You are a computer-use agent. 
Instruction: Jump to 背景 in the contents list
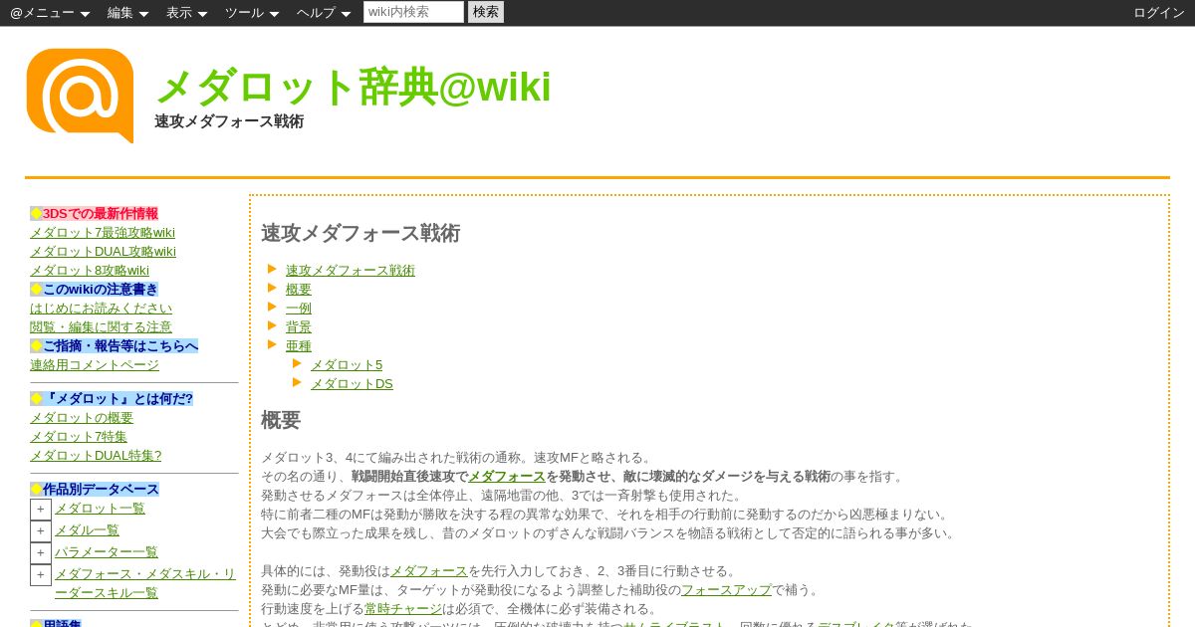point(299,327)
